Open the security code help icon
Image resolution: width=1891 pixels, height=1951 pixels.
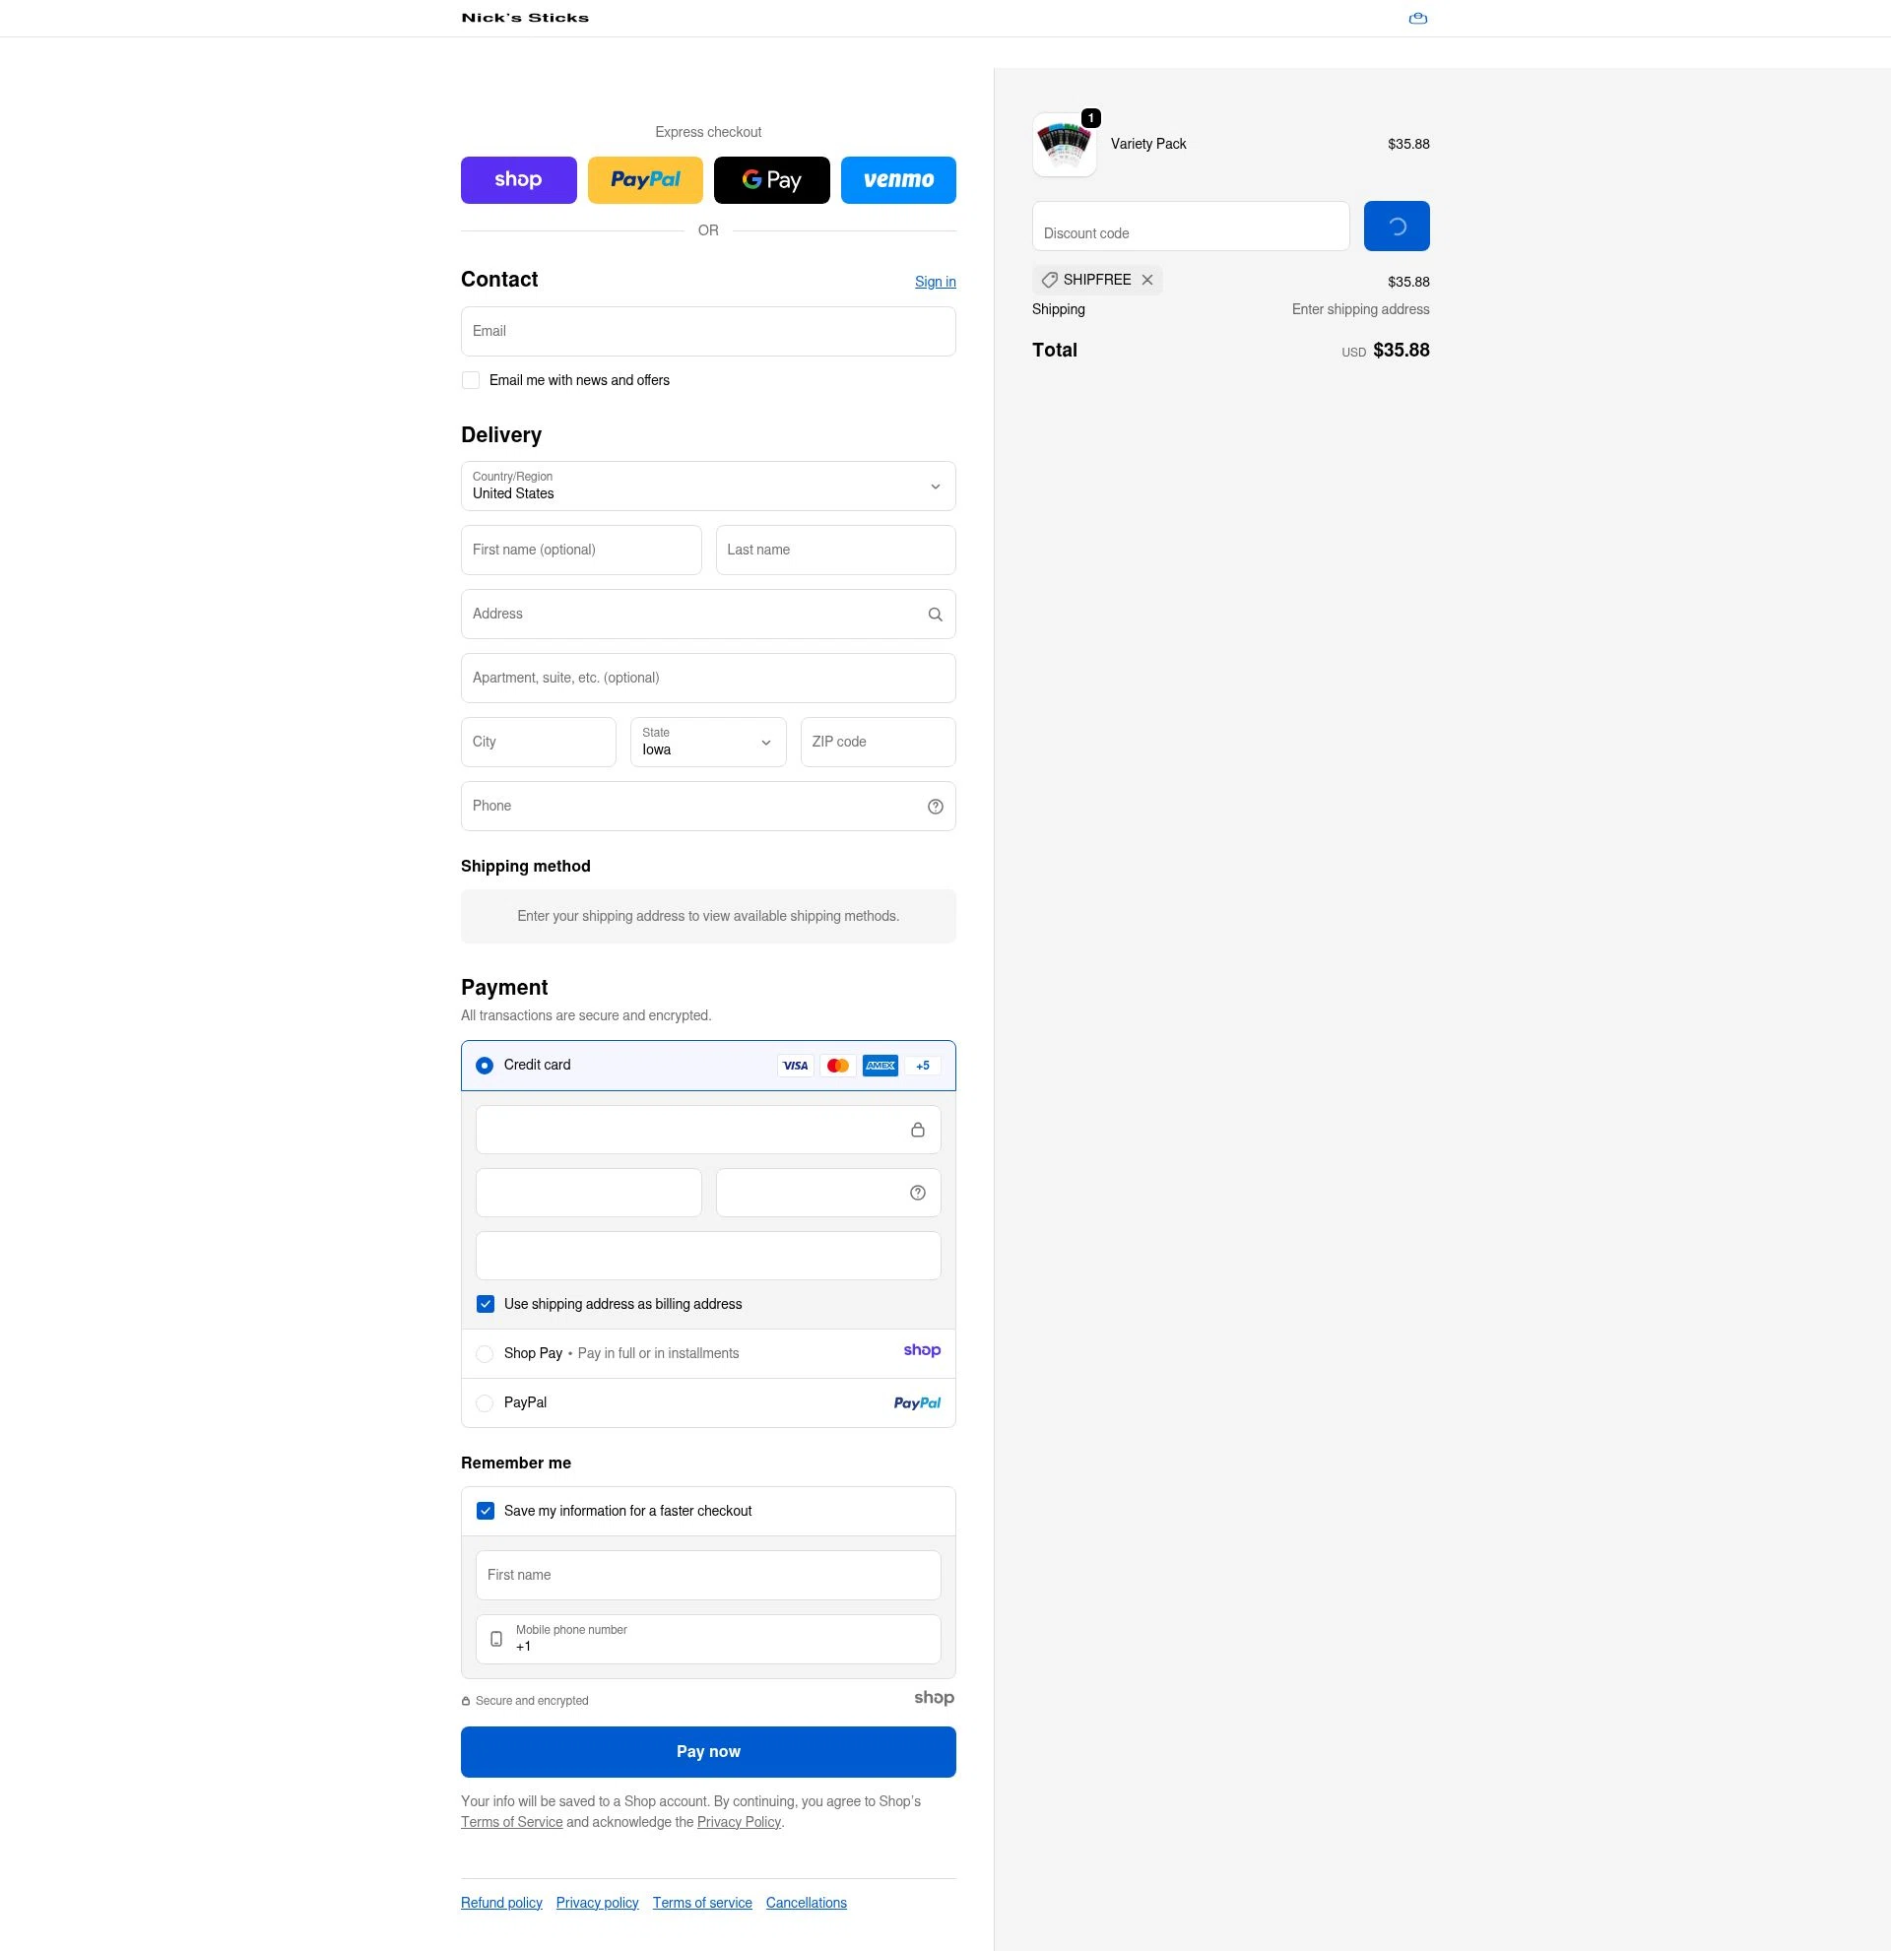click(x=917, y=1192)
